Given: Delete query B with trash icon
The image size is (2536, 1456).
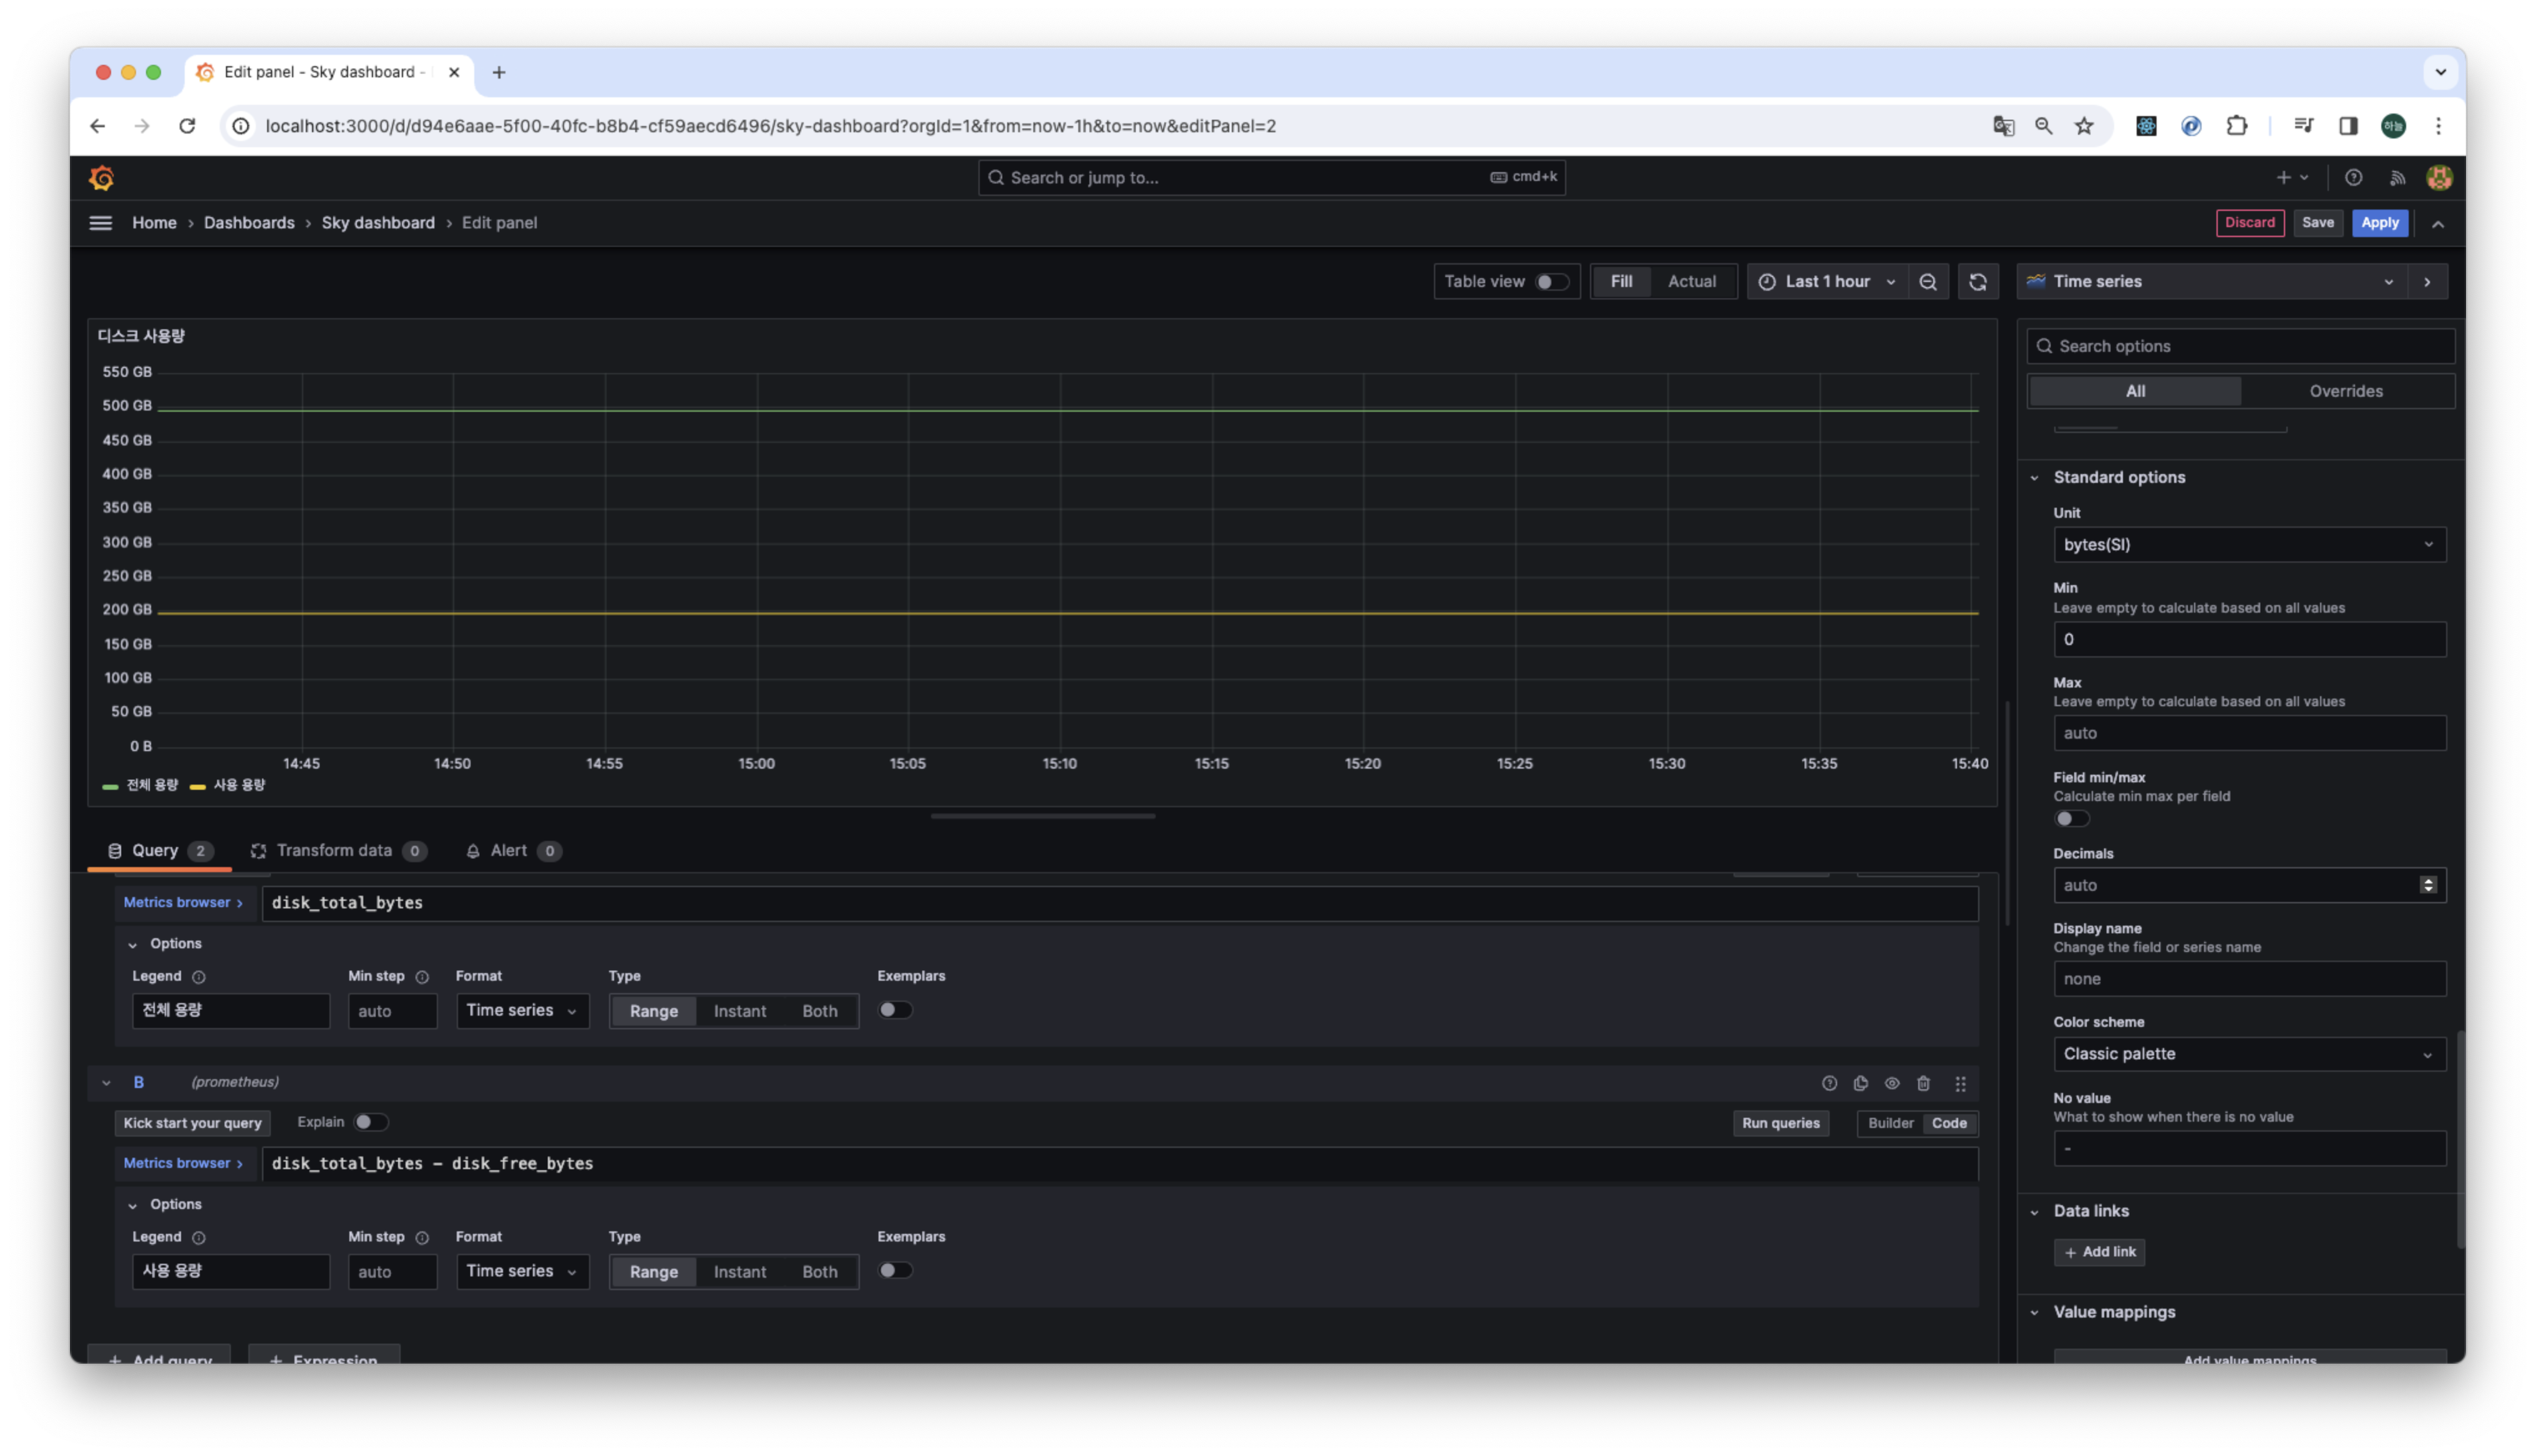Looking at the screenshot, I should 1922,1083.
